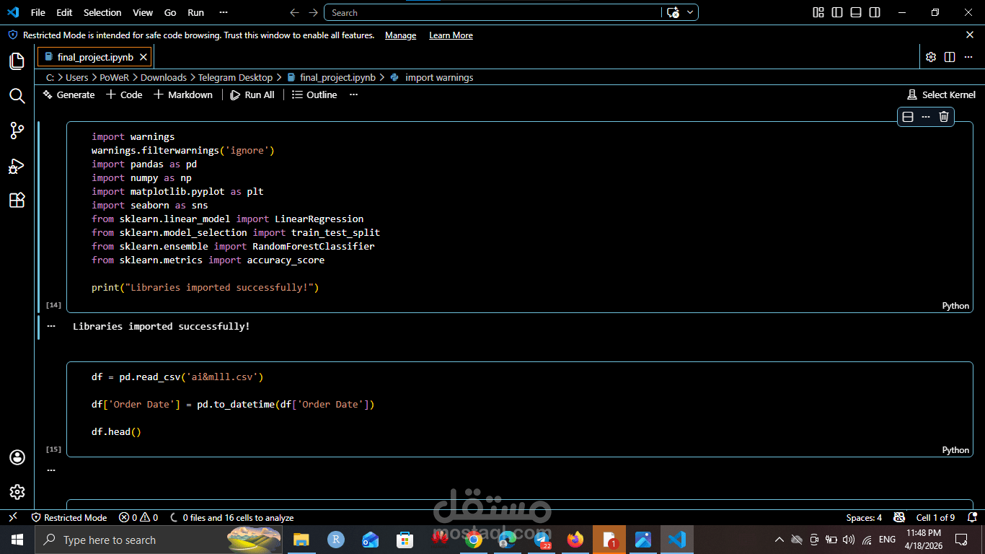Click the Go Back arrow
Screen dimensions: 985x554
294,12
